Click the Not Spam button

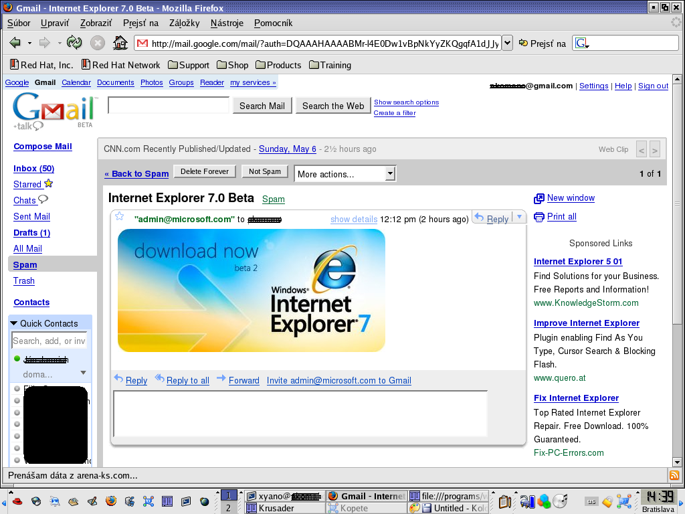265,171
